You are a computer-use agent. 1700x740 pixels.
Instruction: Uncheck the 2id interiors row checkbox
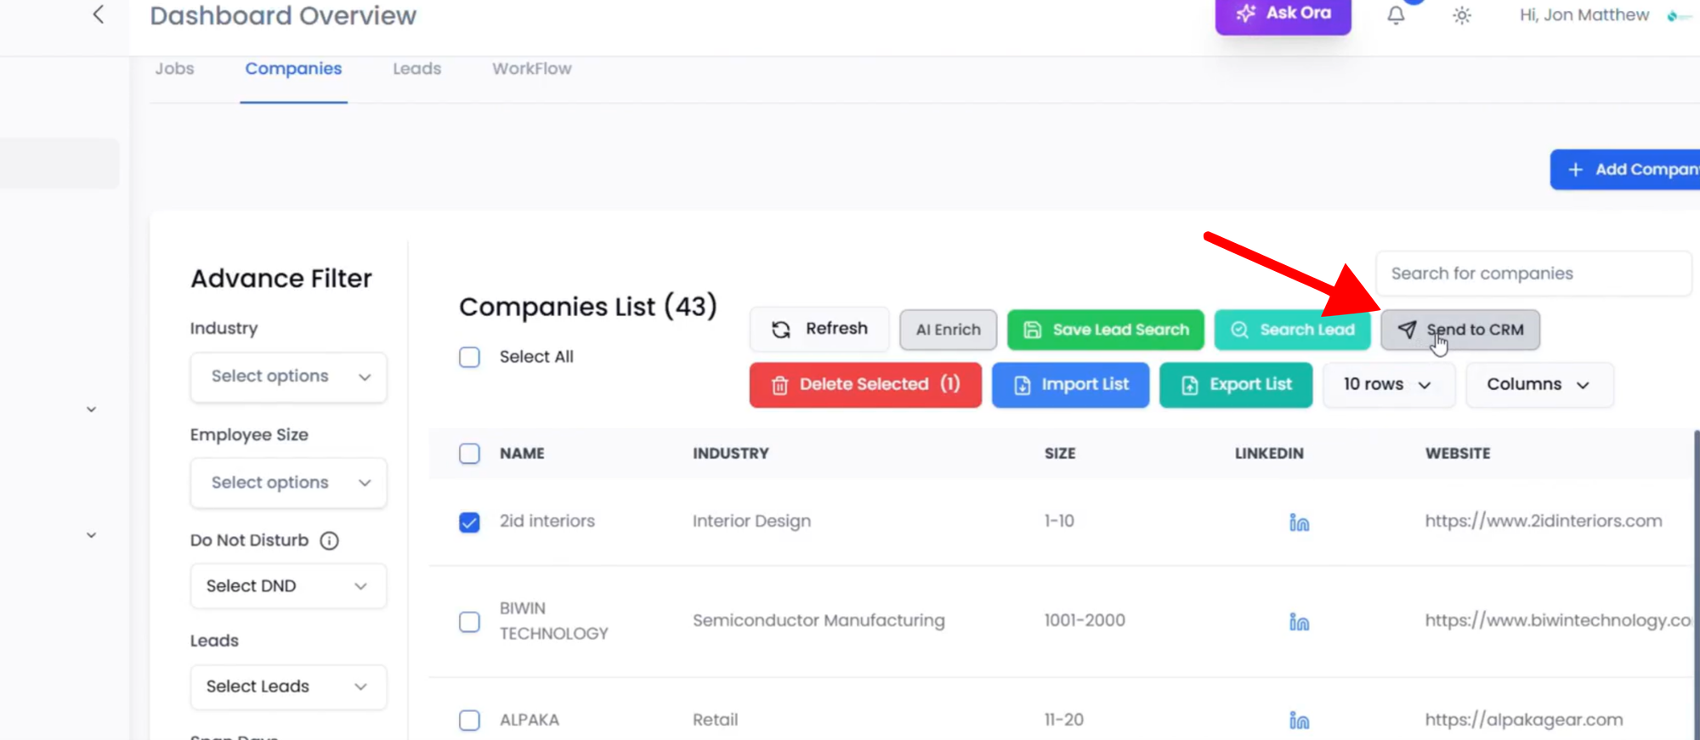tap(469, 522)
